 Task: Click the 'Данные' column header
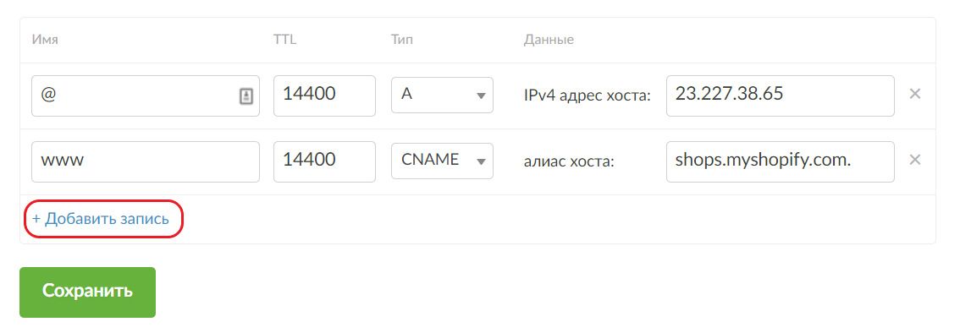click(x=549, y=41)
